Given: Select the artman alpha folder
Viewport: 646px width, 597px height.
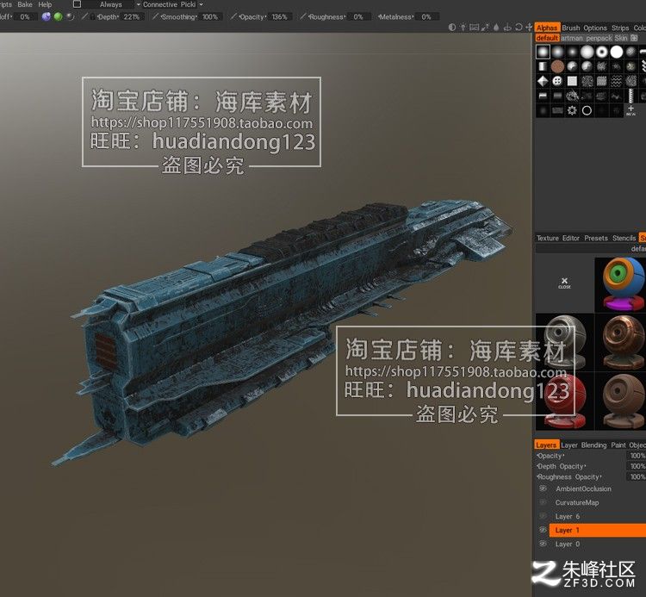Looking at the screenshot, I should point(572,38).
